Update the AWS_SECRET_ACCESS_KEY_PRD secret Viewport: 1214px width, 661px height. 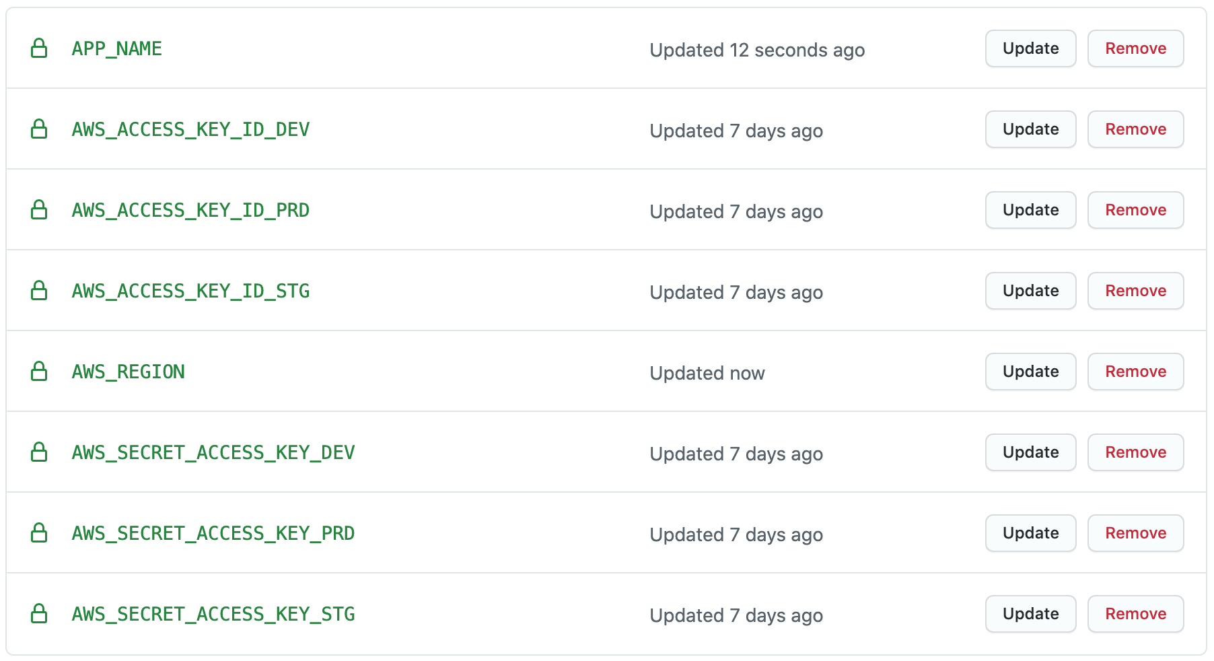point(1030,533)
